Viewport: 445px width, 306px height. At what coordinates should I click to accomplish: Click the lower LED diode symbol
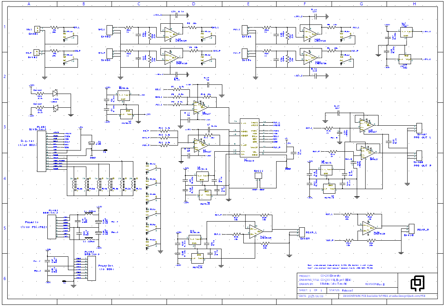pos(55,107)
